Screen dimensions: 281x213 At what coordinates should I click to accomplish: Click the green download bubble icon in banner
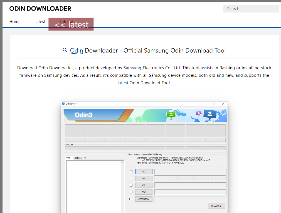click(x=171, y=115)
